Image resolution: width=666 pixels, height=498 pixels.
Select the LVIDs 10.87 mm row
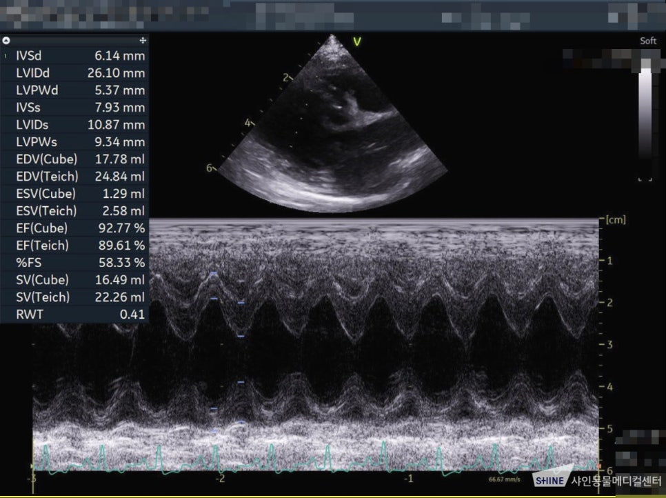coord(74,124)
